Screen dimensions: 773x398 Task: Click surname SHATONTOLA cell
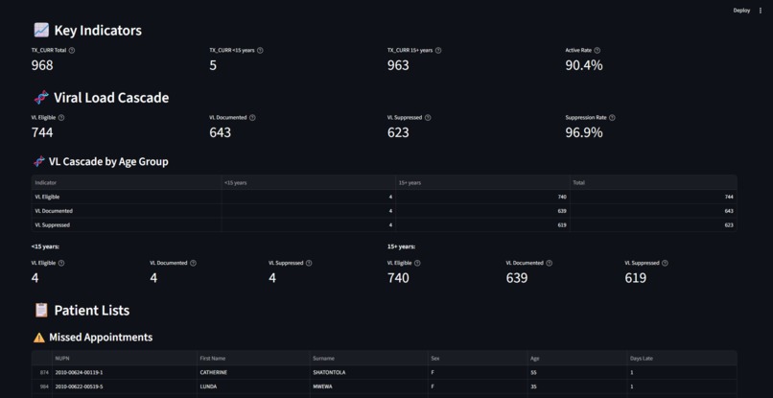tap(368, 372)
